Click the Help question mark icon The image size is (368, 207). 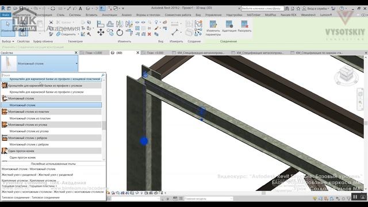point(342,9)
